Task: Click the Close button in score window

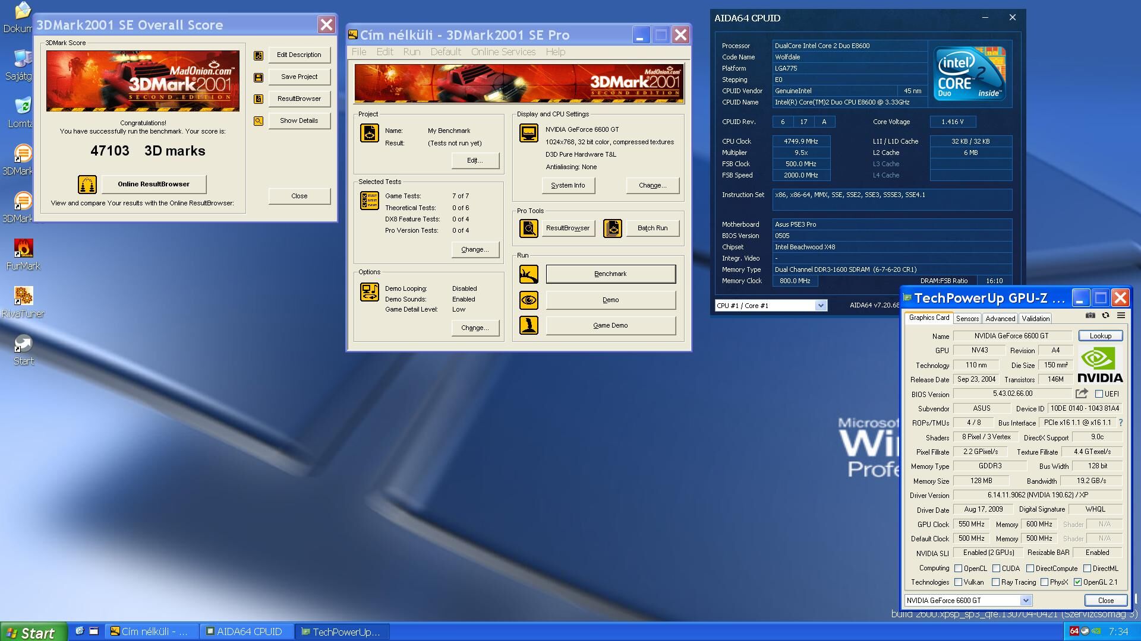Action: 299,196
